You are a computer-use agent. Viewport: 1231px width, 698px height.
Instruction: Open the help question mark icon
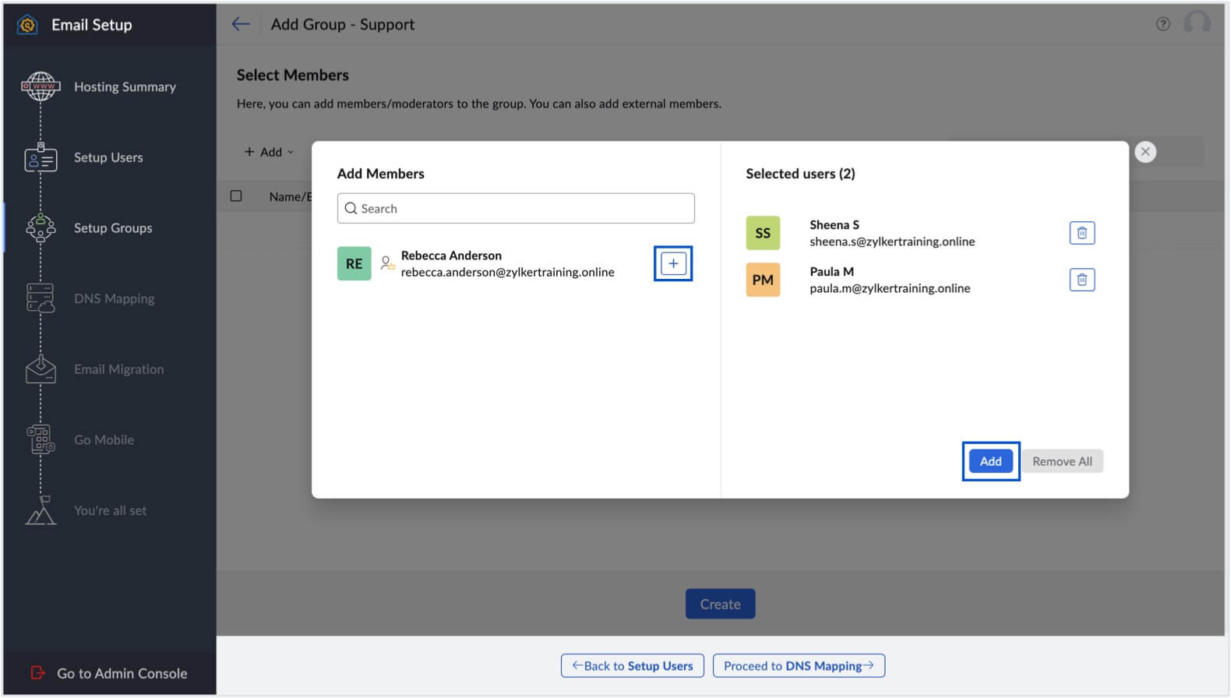pyautogui.click(x=1162, y=24)
